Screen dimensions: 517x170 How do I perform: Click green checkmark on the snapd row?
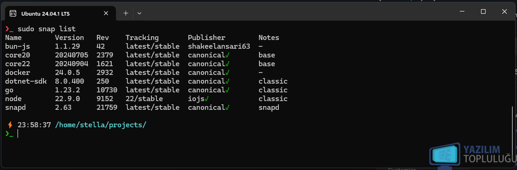point(227,108)
